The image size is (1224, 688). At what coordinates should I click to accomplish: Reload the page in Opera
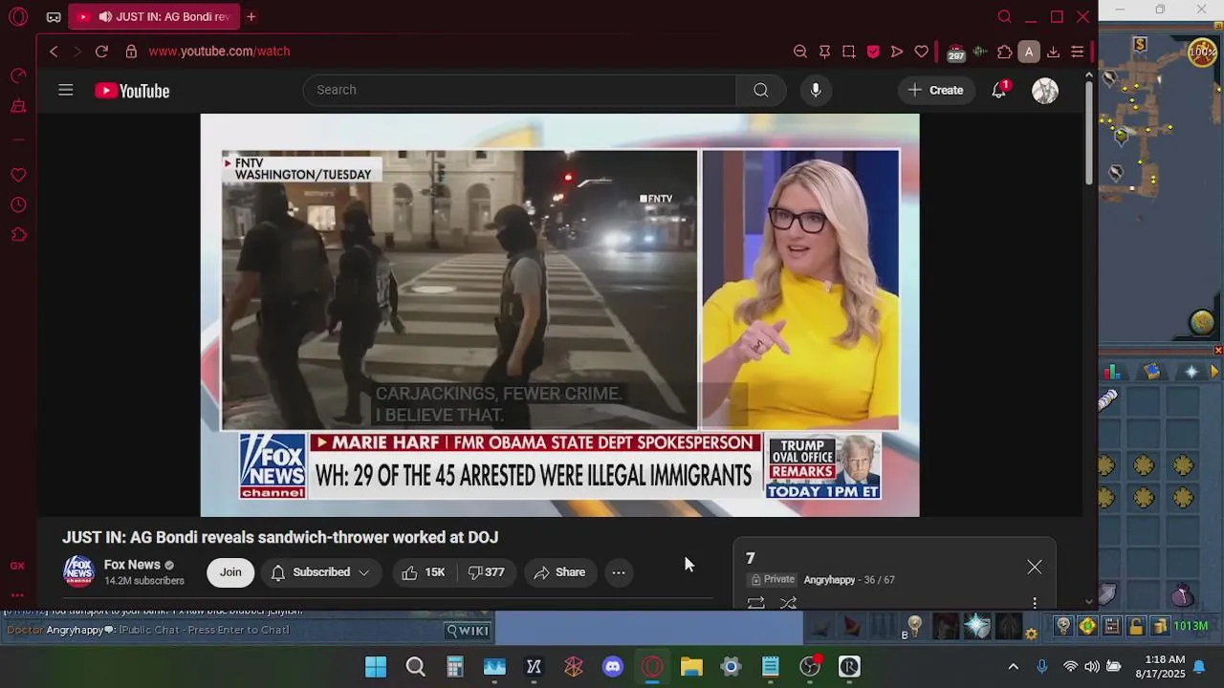[x=101, y=52]
